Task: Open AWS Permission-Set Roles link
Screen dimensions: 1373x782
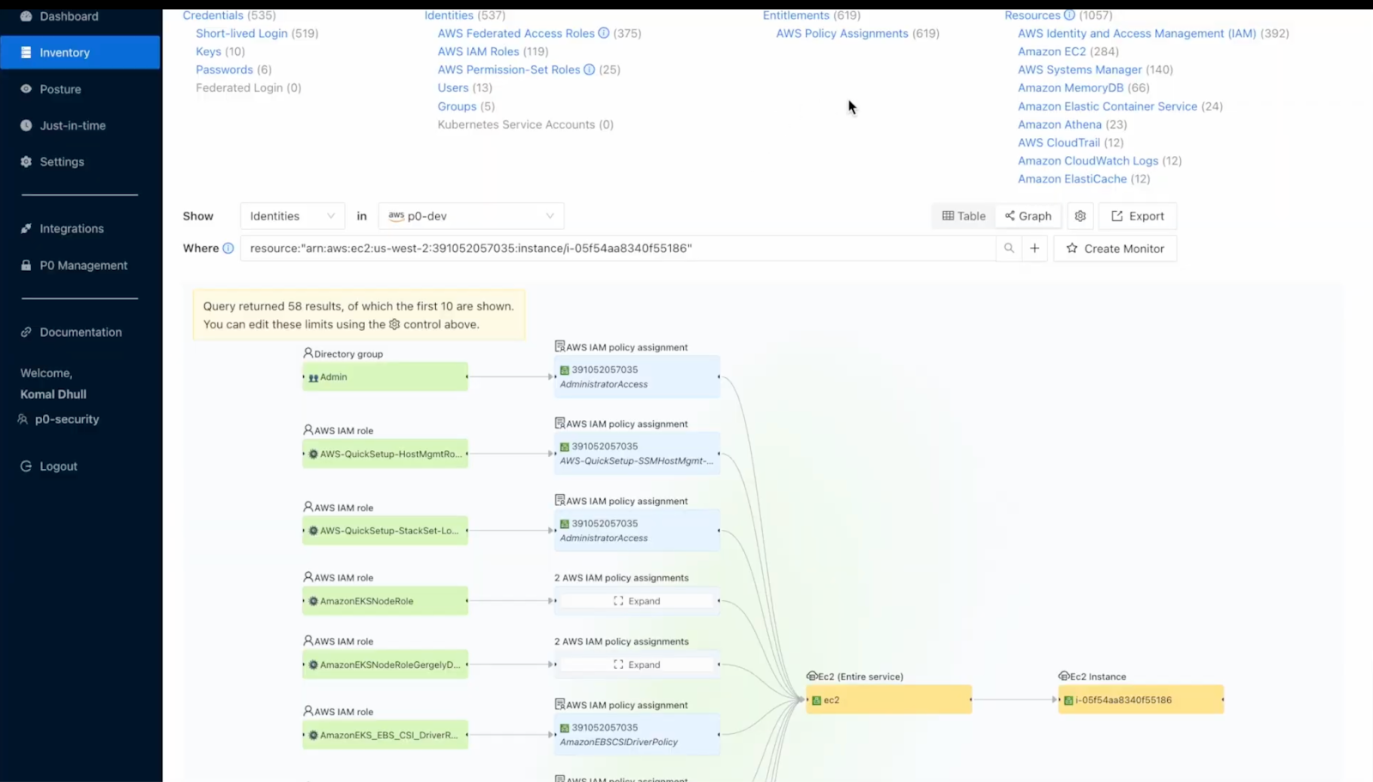Action: tap(509, 69)
